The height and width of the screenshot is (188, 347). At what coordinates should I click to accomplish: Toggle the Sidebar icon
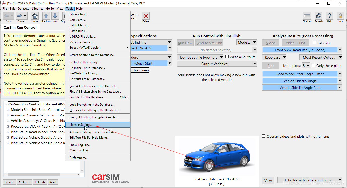[x=307, y=16]
